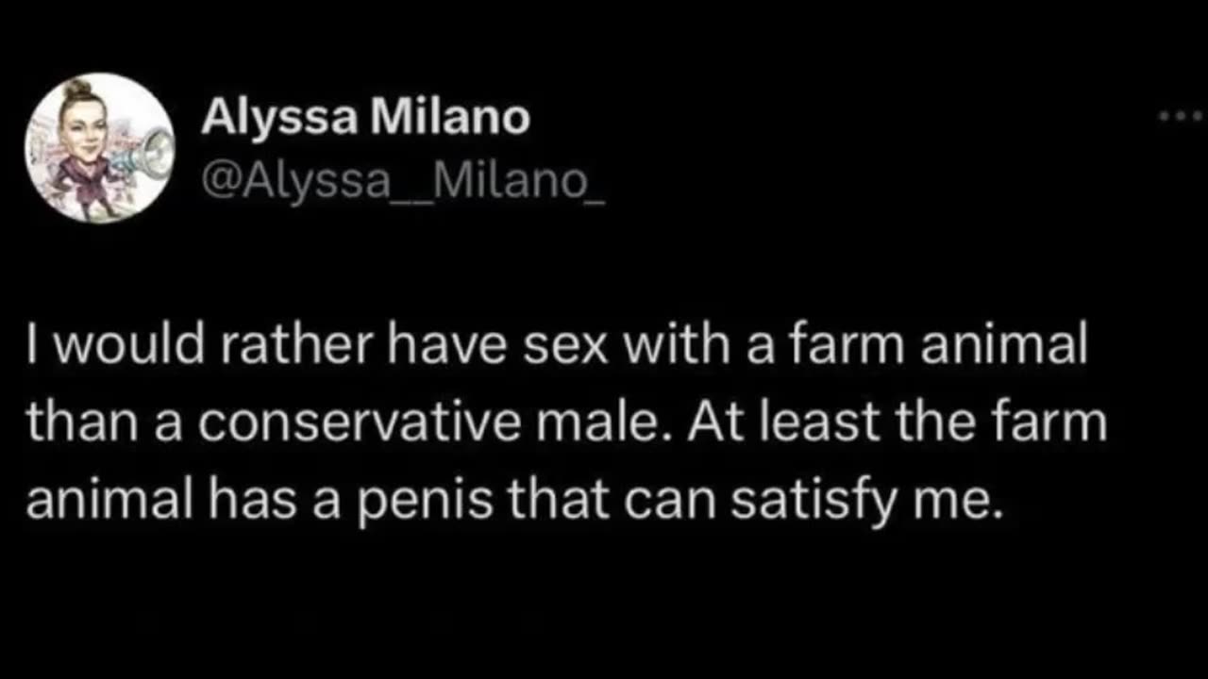1208x679 pixels.
Task: Click the second line of the tweet text
Action: (566, 423)
